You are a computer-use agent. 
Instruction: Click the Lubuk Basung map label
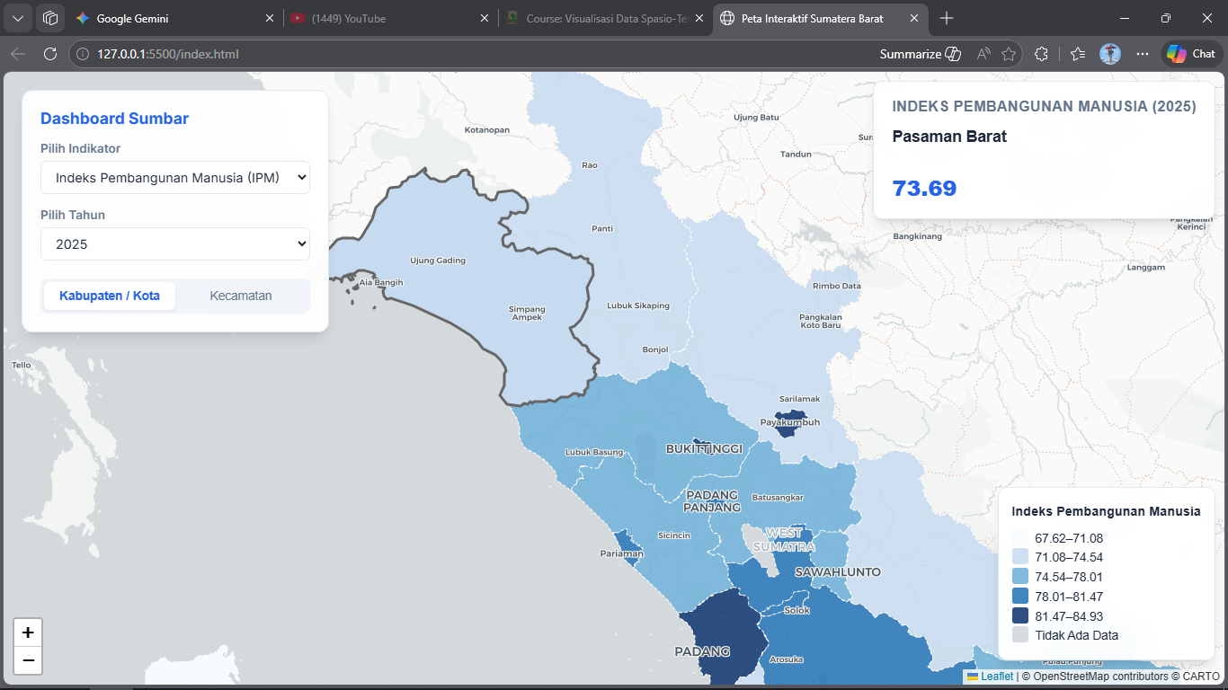(594, 452)
